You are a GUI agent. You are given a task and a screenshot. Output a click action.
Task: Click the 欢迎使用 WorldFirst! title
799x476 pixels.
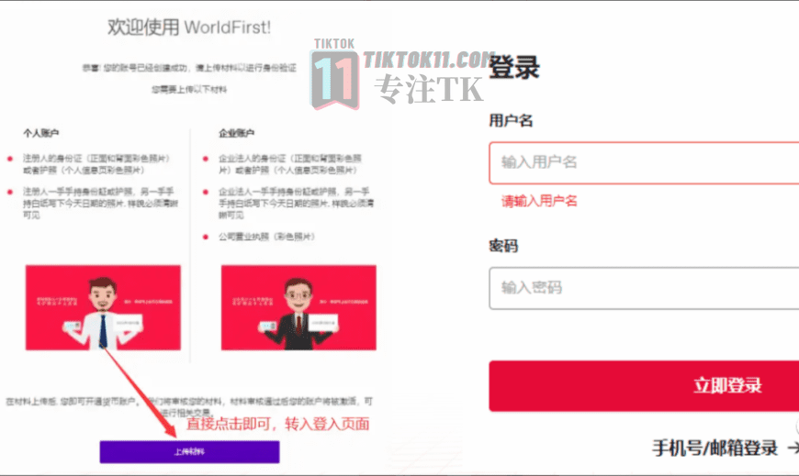tap(189, 27)
